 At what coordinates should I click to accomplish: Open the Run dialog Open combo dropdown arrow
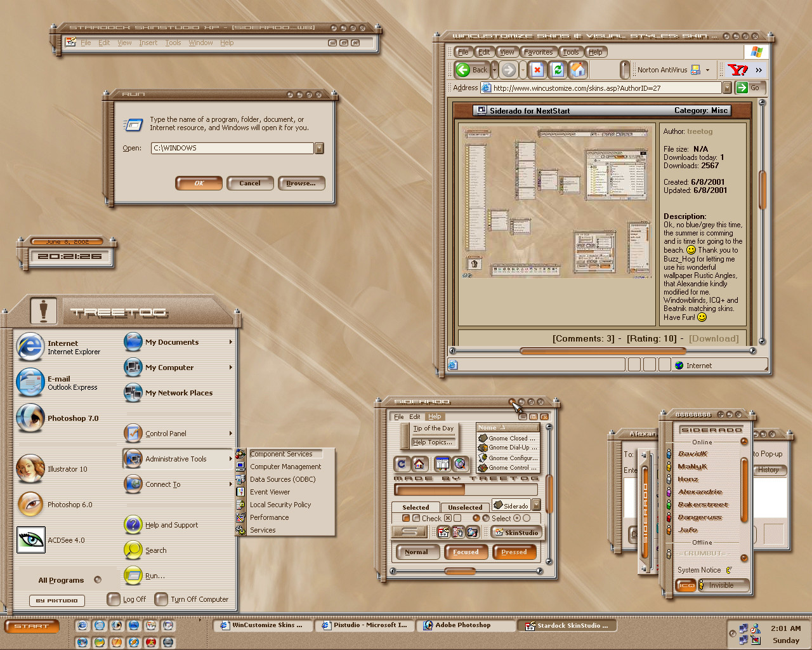319,148
